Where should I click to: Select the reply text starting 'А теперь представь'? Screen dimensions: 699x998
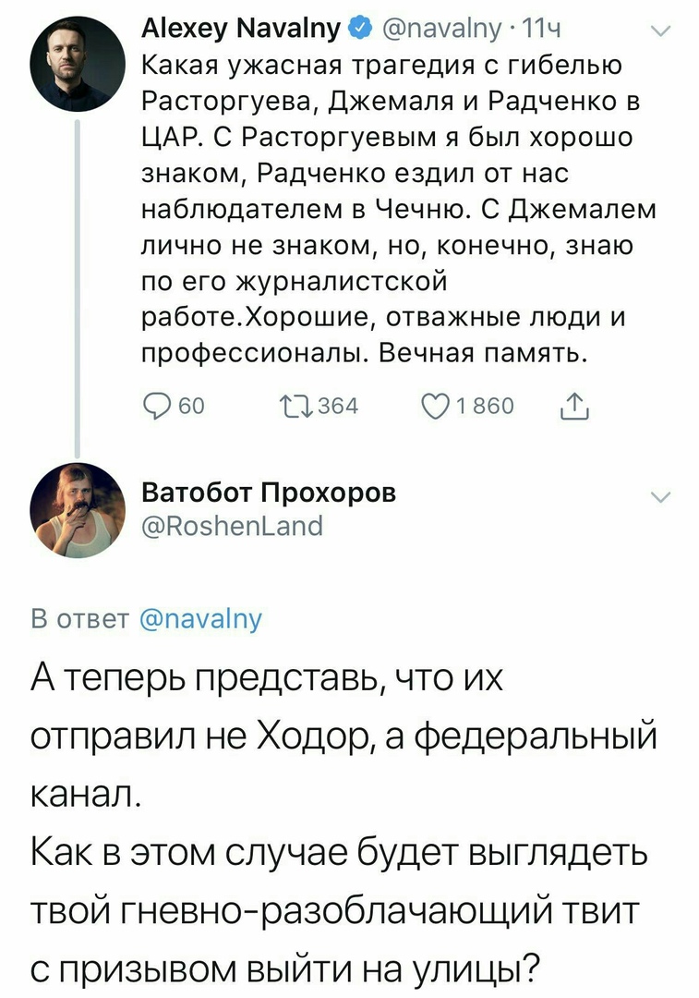(342, 822)
